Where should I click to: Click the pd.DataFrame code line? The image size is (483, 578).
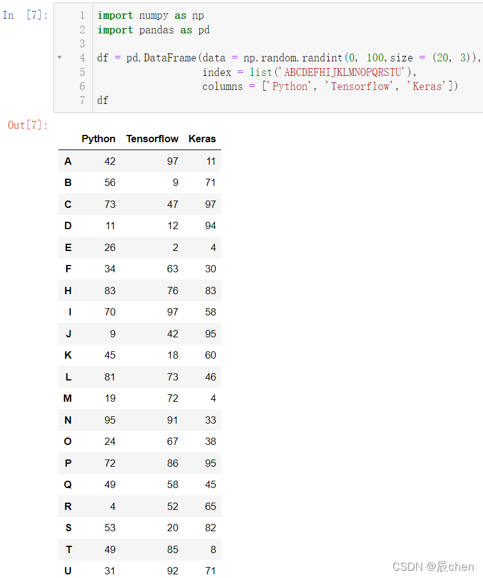(x=289, y=58)
